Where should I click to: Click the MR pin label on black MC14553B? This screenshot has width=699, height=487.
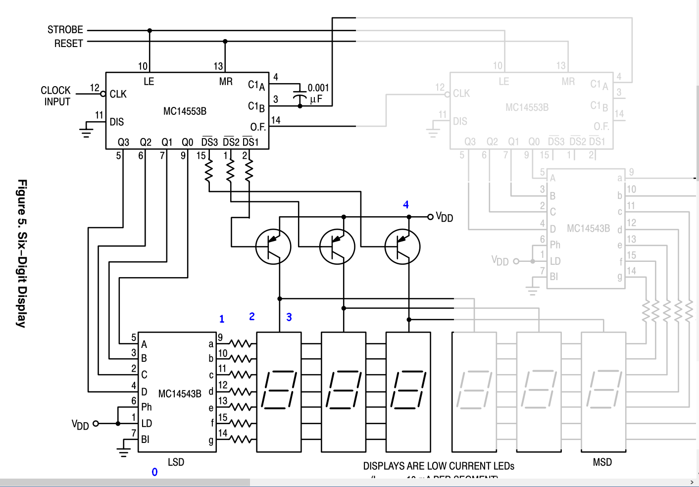226,82
